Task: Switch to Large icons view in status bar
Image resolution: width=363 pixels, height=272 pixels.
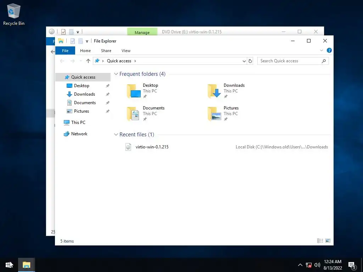Action: coord(328,241)
